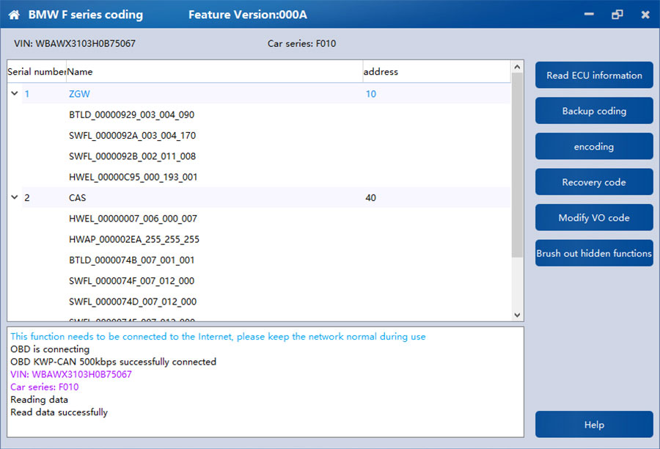Click the blue Internet connection notice in log
This screenshot has height=449, width=660.
(x=218, y=337)
